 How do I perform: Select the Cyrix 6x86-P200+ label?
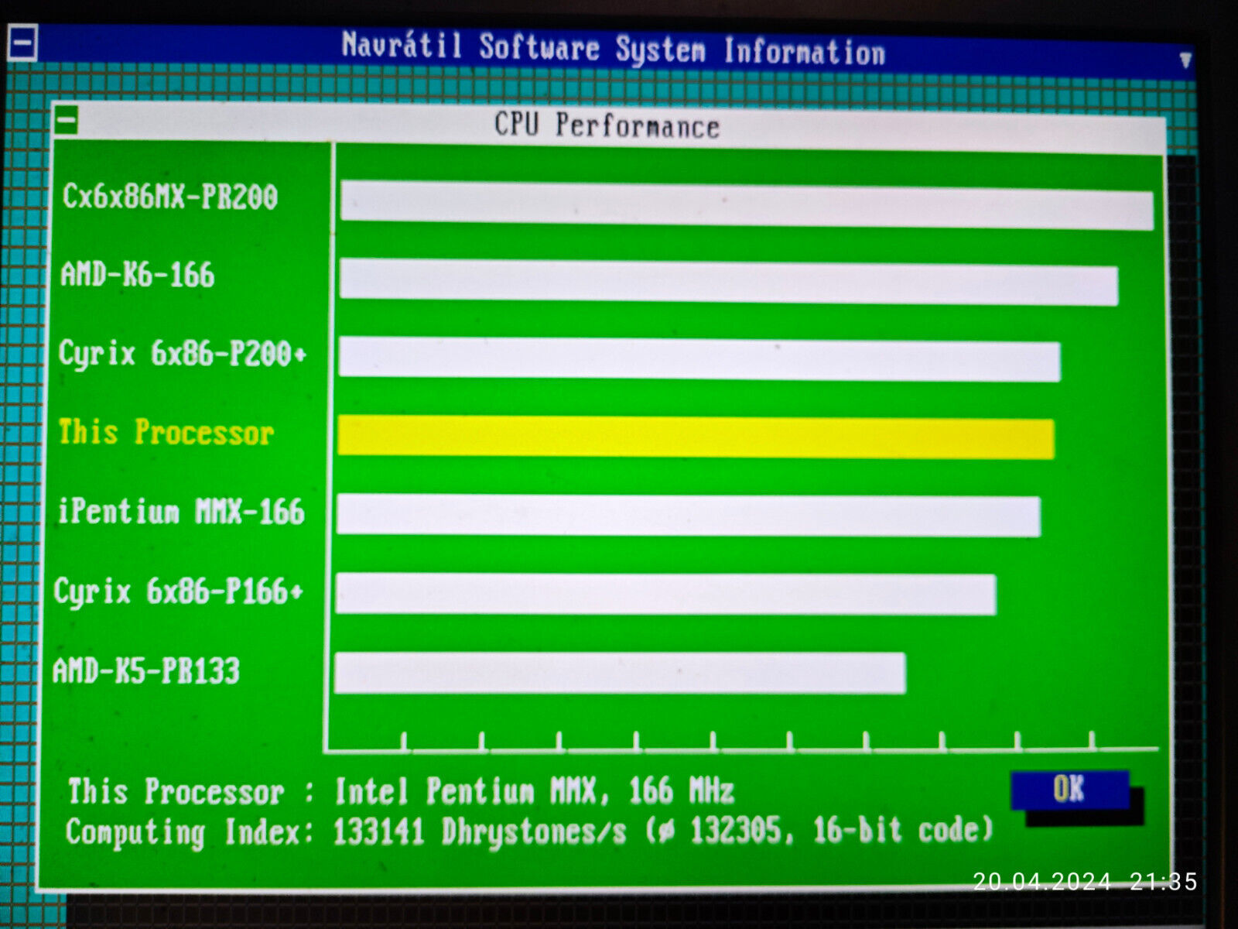(x=183, y=354)
